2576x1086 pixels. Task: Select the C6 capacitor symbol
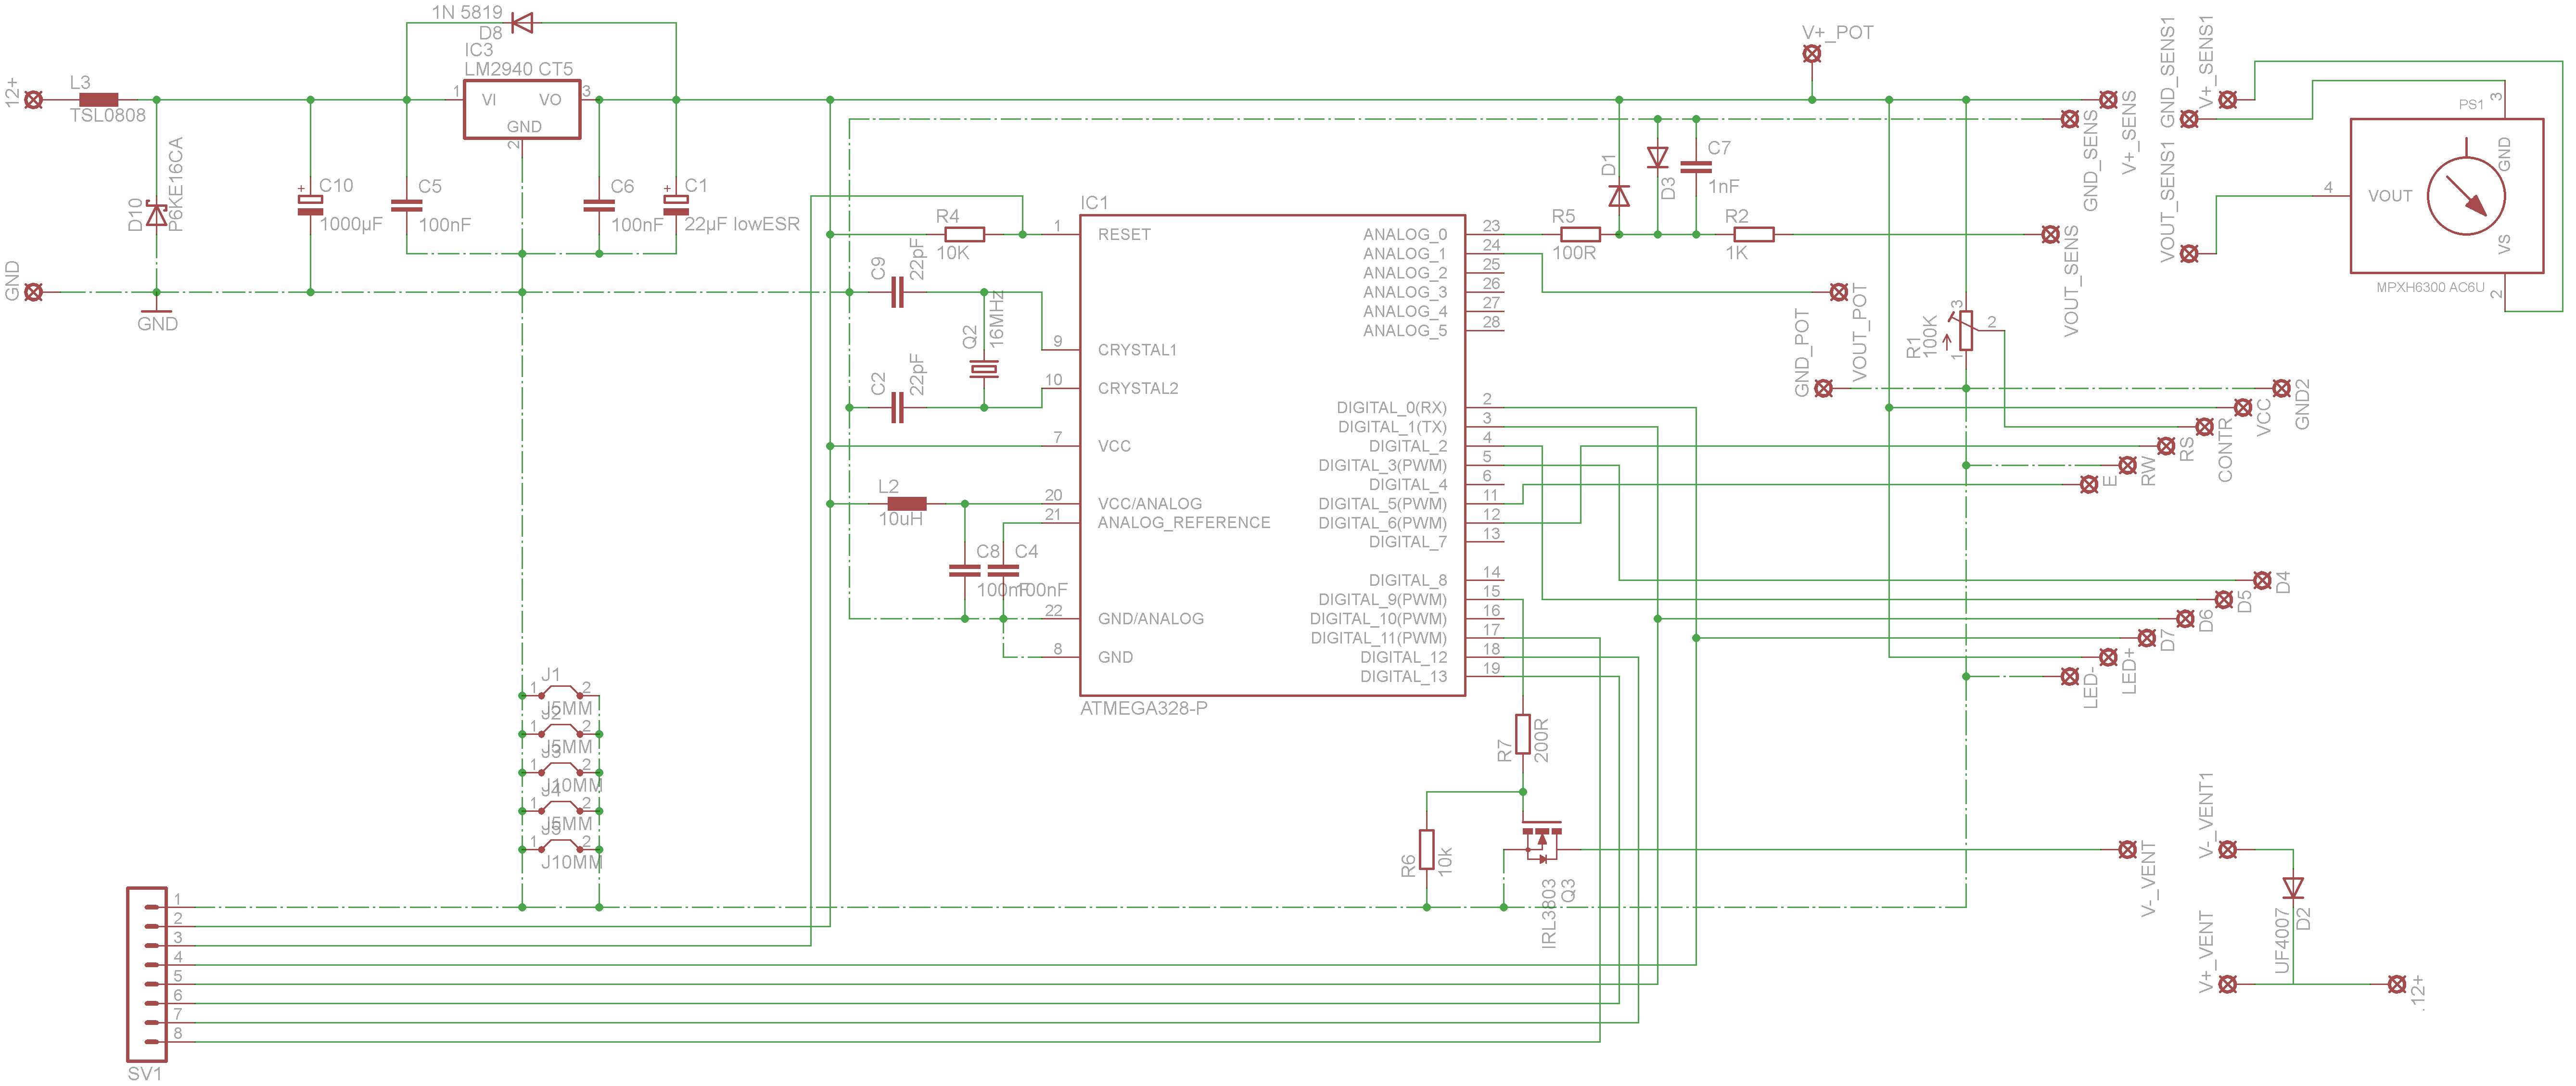pos(599,205)
